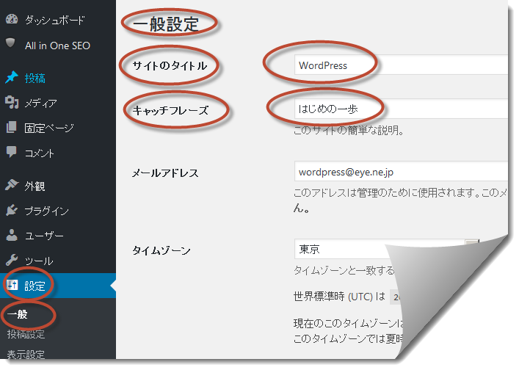Open the ツール menu
Image resolution: width=519 pixels, height=370 pixels.
coord(39,261)
